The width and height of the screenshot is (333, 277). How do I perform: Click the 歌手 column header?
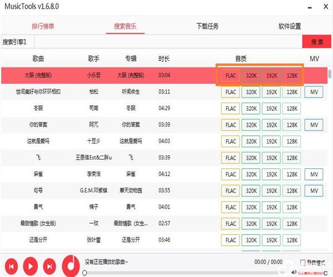point(94,59)
